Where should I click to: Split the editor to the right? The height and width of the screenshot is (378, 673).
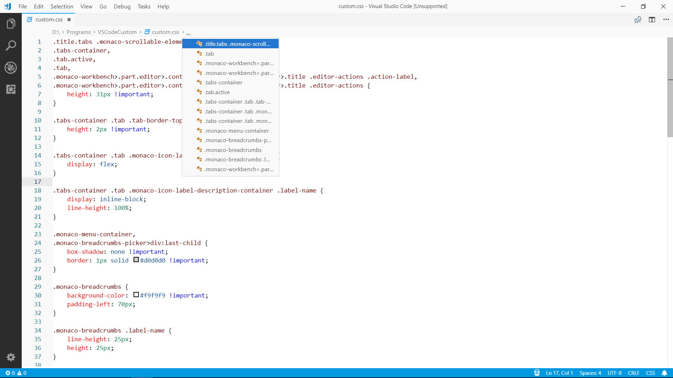point(652,20)
